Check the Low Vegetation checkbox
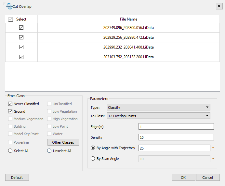The width and height of the screenshot is (225, 186). click(49, 111)
